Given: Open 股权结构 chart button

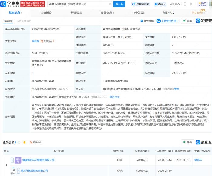Looking at the screenshot, I should [36, 142].
